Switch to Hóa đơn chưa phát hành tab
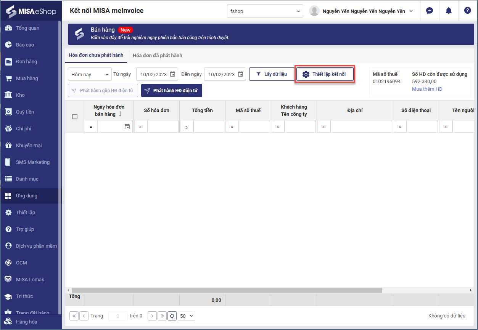 [x=96, y=56]
